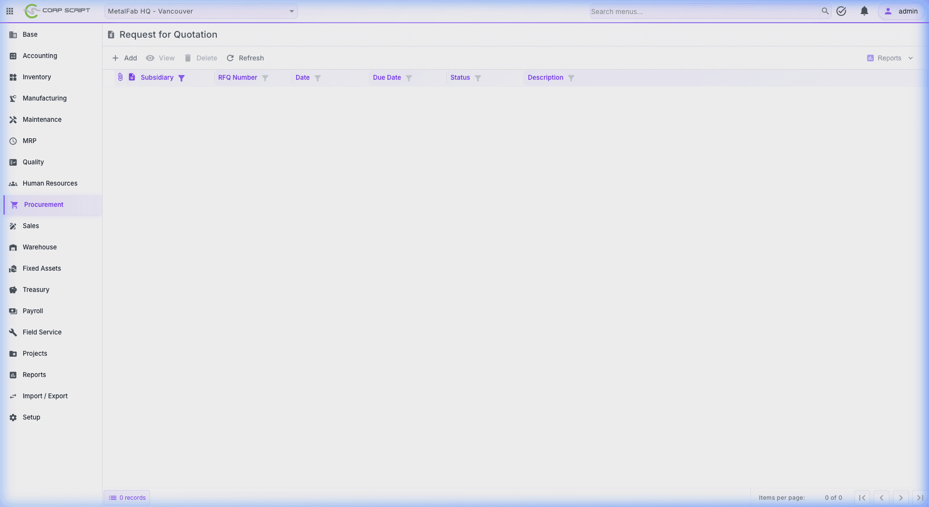929x507 pixels.
Task: Click the search magnifier icon
Action: pyautogui.click(x=825, y=11)
